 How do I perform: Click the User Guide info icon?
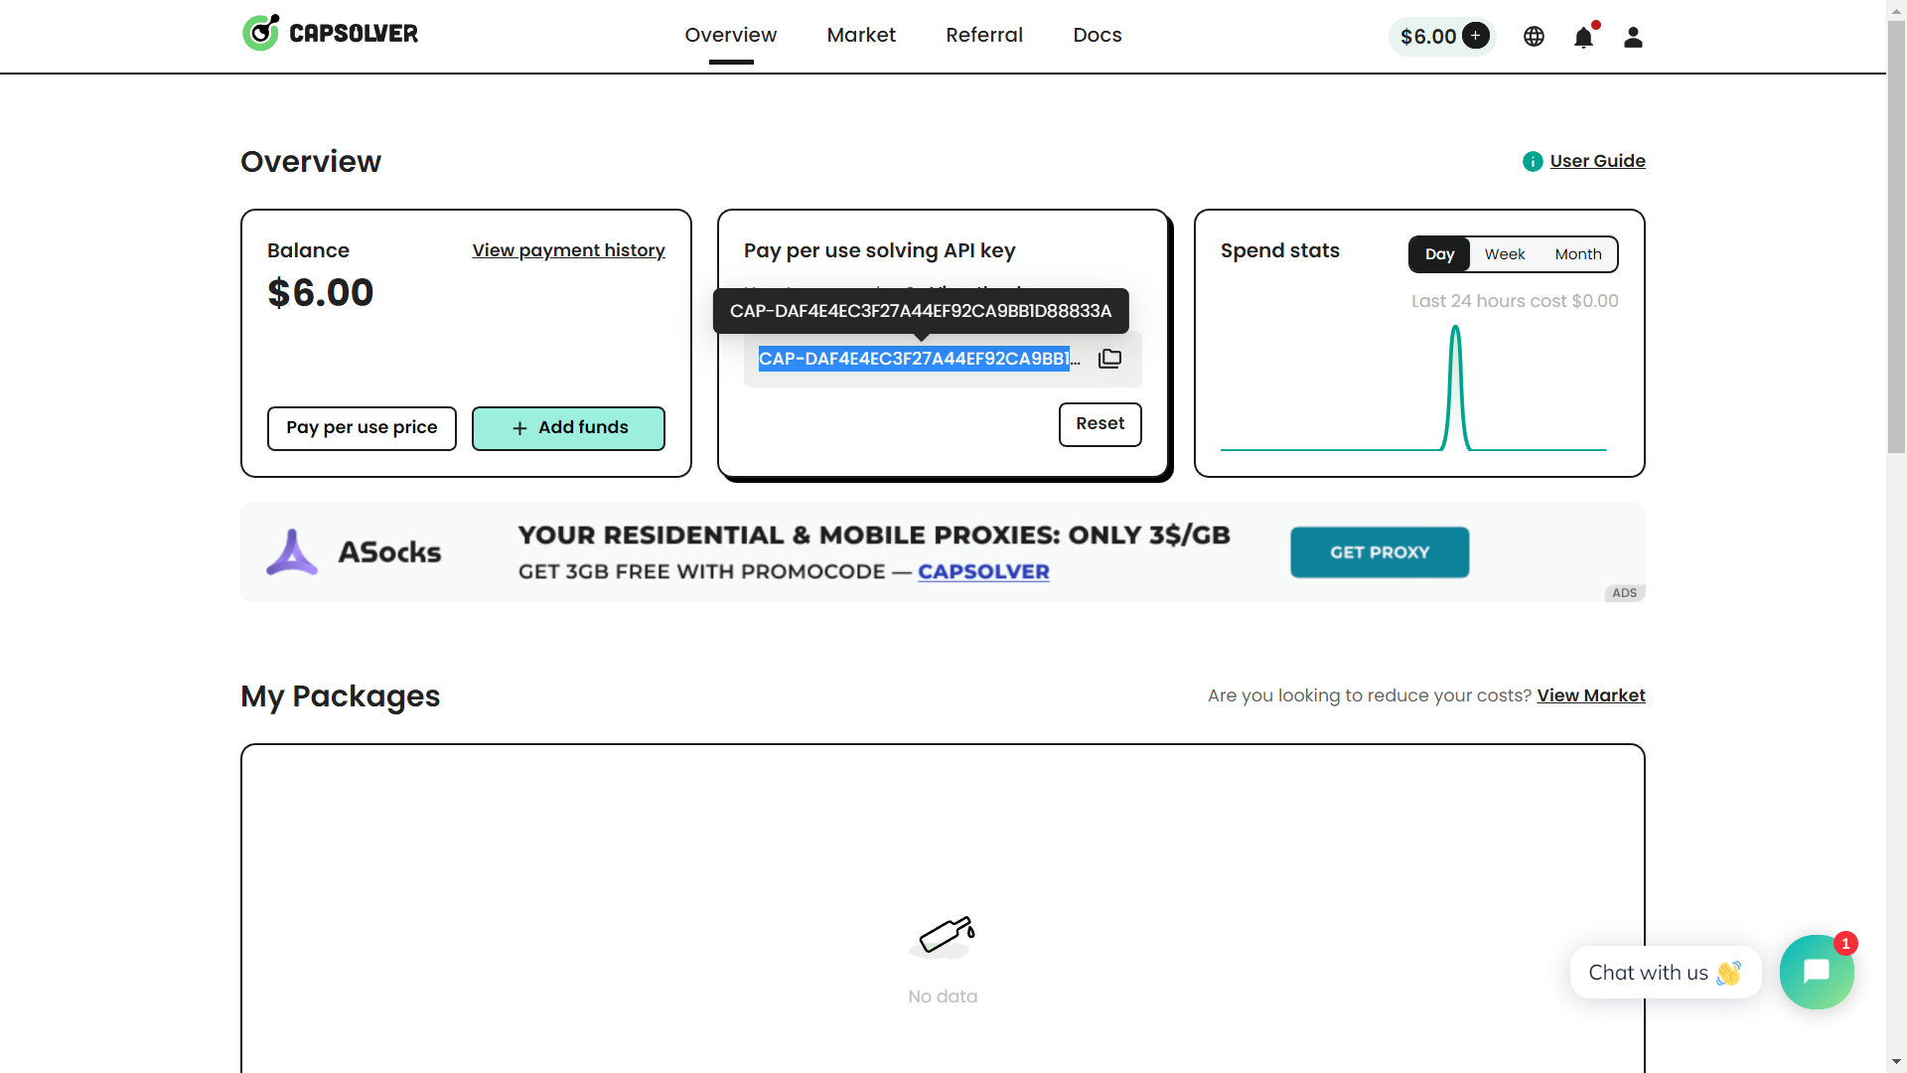coord(1533,161)
